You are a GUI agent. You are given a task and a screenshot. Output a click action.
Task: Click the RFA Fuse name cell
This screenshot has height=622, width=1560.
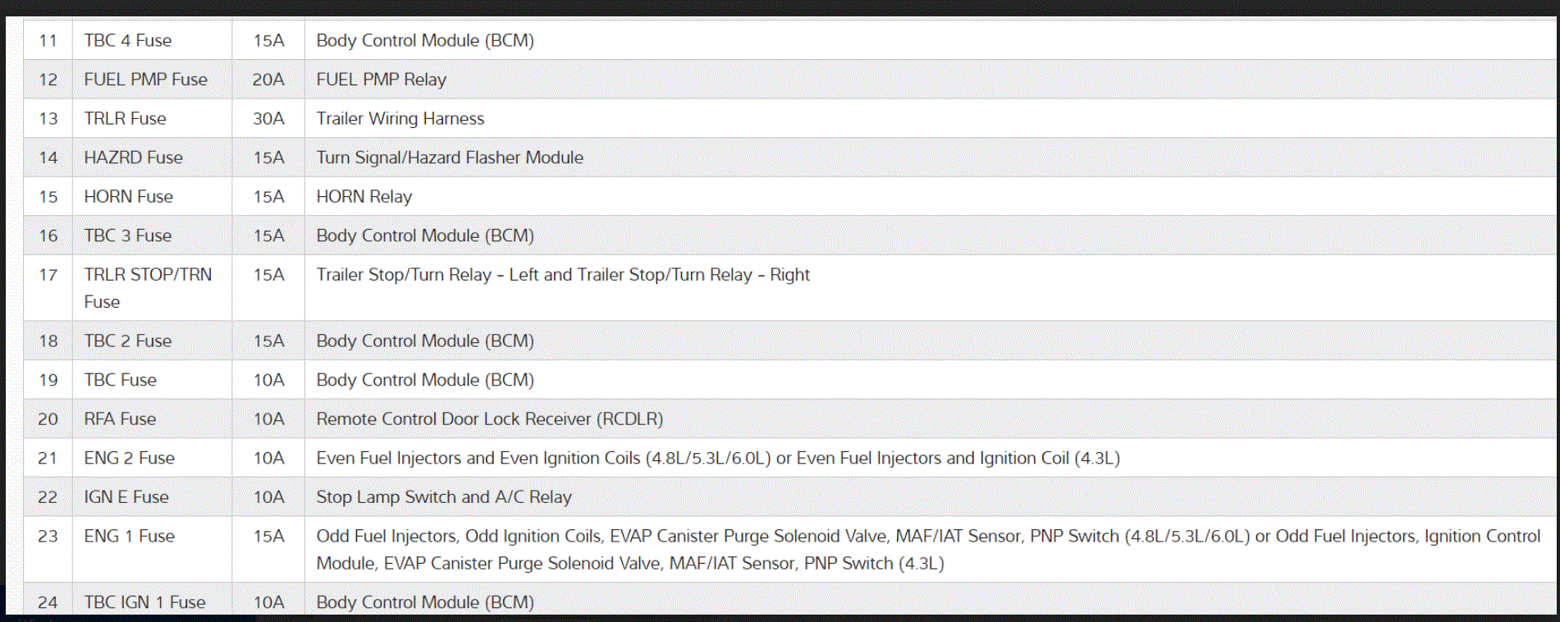coord(120,418)
